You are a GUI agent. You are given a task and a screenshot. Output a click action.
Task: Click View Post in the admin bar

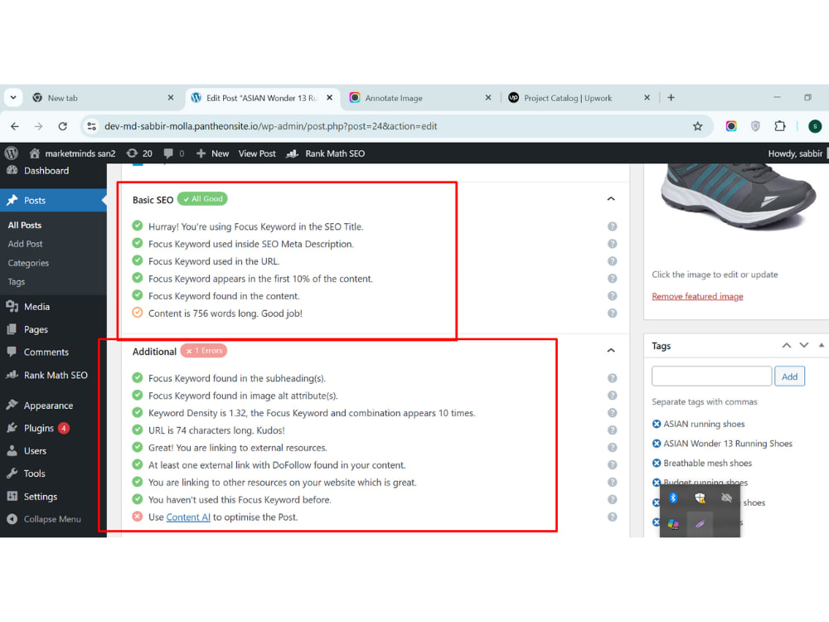coord(257,153)
